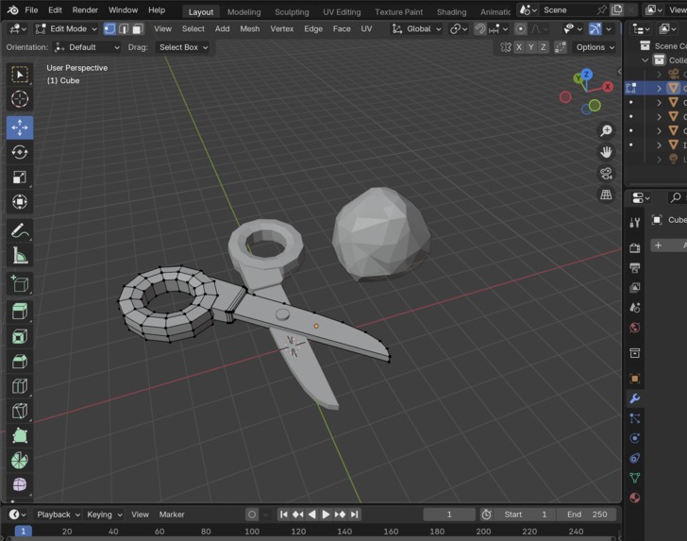Select the Extrude Region tool
Viewport: 687px width, 541px height.
[x=19, y=312]
